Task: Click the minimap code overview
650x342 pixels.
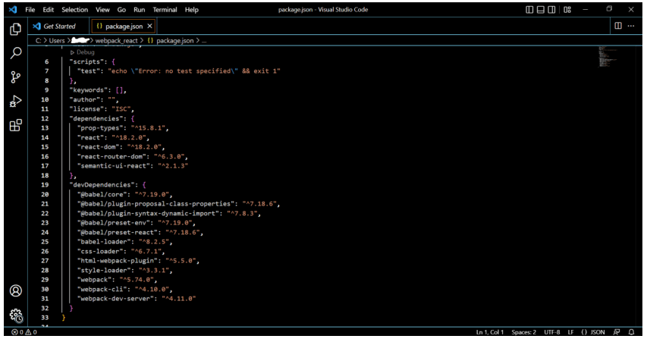Action: [608, 57]
